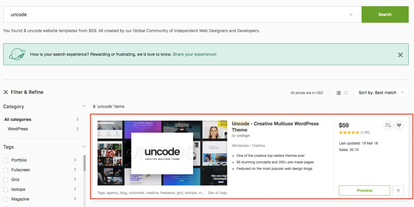Open Wordpress category breadcrumb link
This screenshot has height=207, width=414.
pos(240,146)
